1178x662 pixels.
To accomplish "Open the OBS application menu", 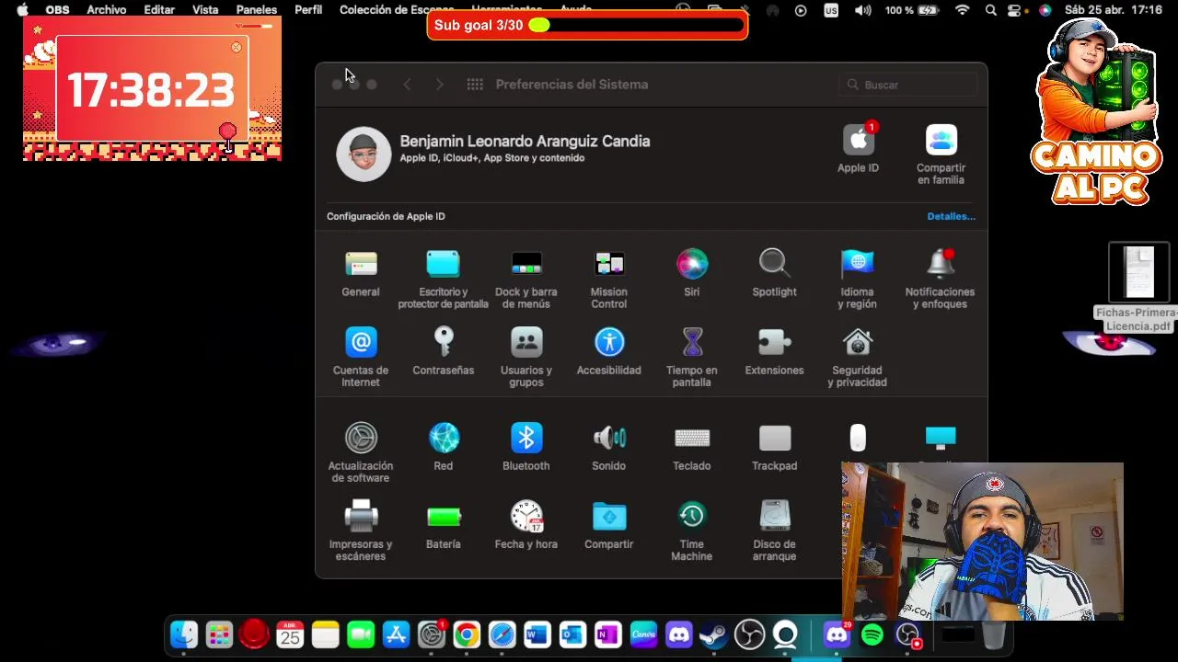I will (57, 10).
